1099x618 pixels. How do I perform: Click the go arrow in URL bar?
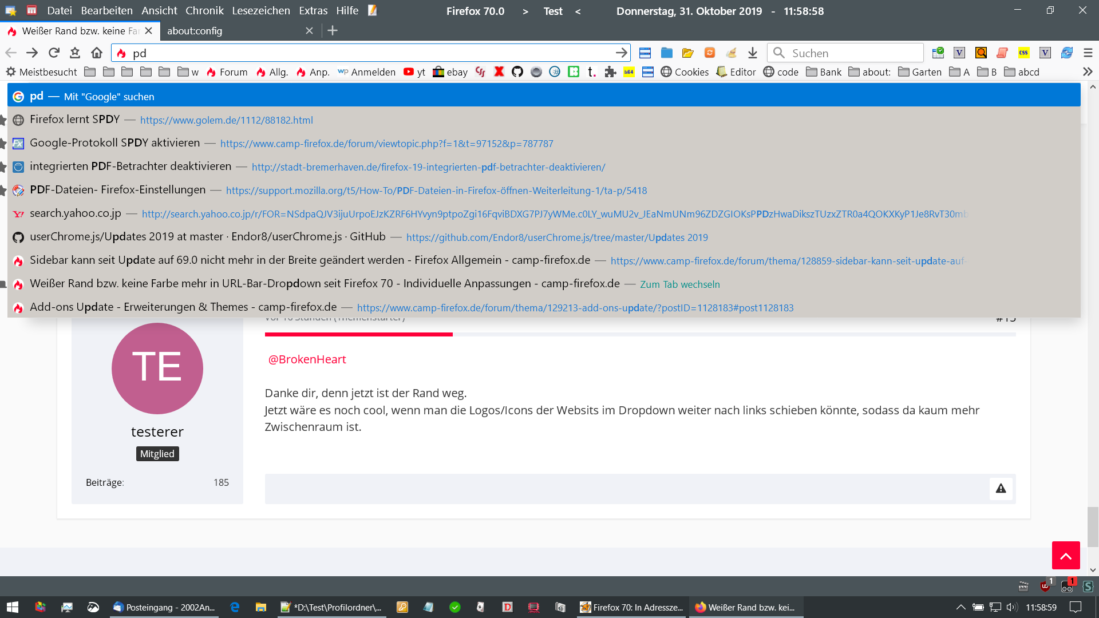pos(621,53)
